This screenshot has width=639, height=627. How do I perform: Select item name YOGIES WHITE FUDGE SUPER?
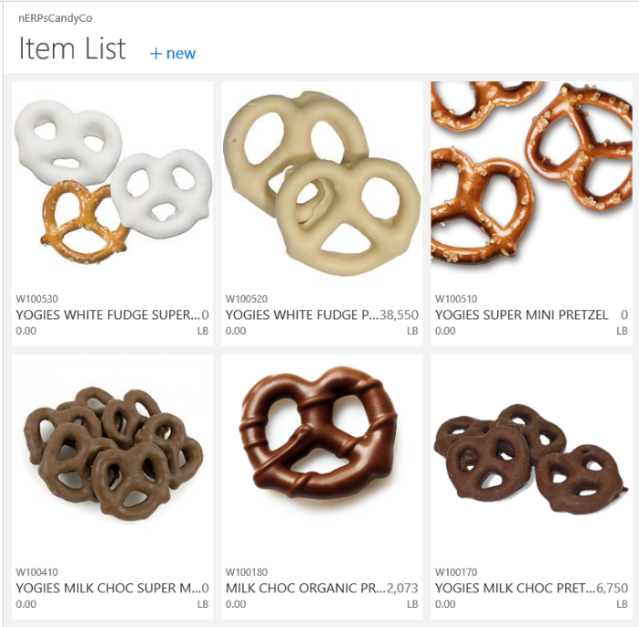108,315
